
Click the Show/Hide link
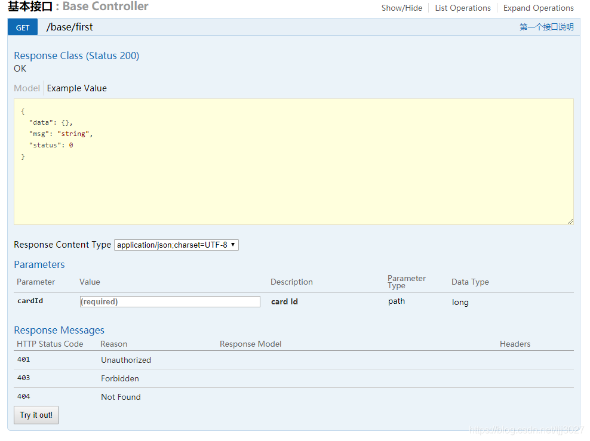pyautogui.click(x=401, y=8)
